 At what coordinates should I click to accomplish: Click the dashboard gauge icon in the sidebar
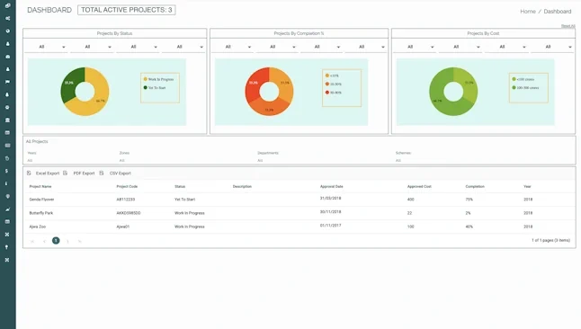(7, 57)
